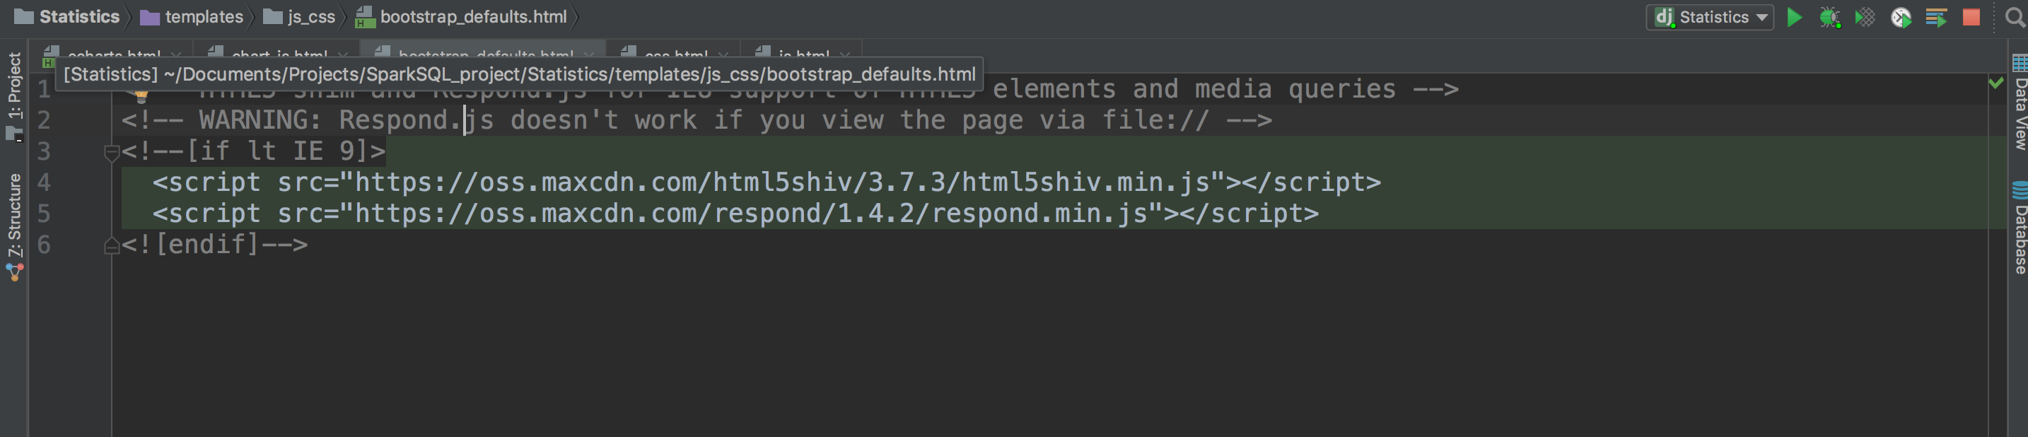
Task: Click line number 4 in the gutter
Action: tap(44, 182)
